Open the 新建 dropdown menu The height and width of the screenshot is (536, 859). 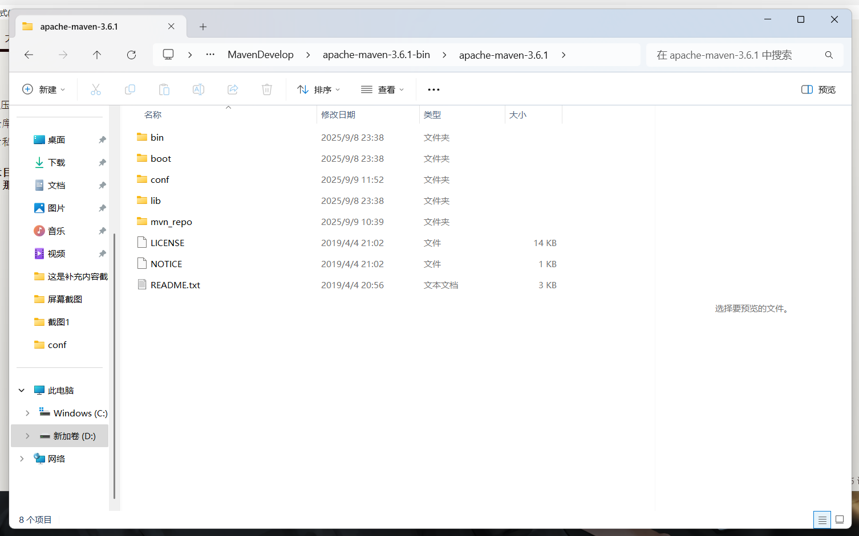[x=44, y=89]
